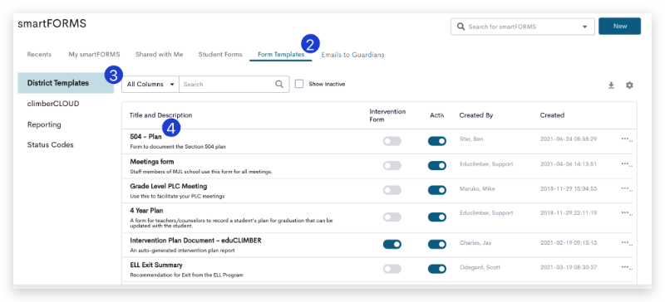Open the 504 – Plan template
Image resolution: width=665 pixels, height=302 pixels.
pyautogui.click(x=145, y=137)
